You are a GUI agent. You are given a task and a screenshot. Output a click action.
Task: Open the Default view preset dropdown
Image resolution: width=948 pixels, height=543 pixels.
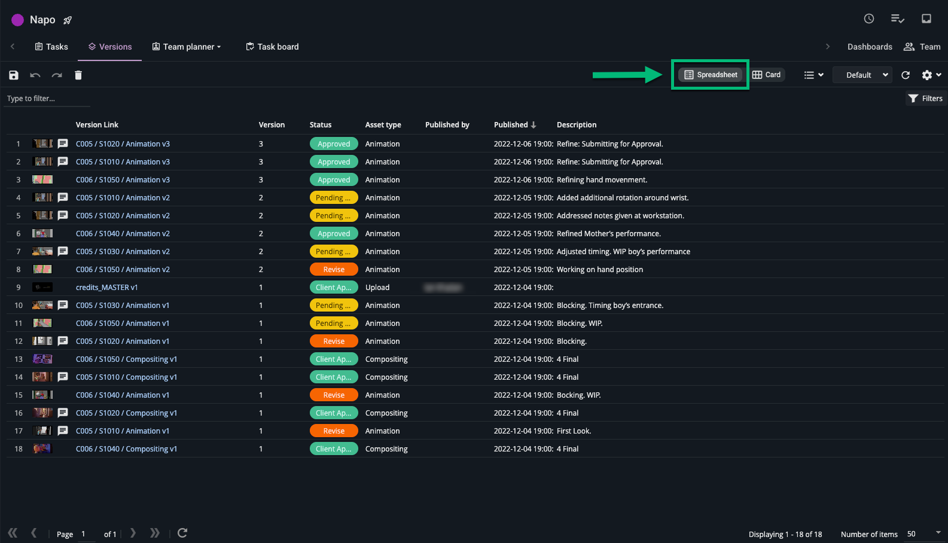862,75
